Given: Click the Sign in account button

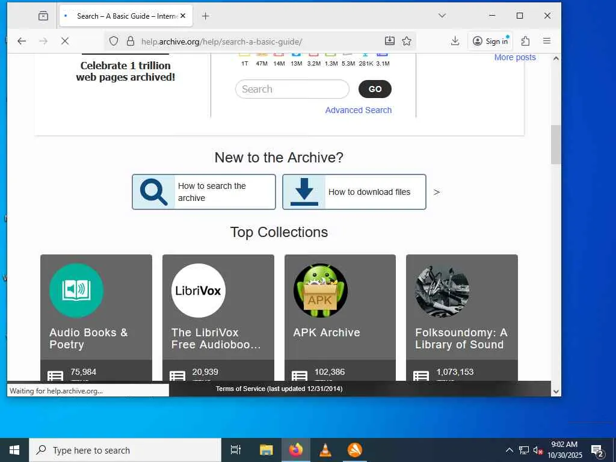Looking at the screenshot, I should 490,42.
